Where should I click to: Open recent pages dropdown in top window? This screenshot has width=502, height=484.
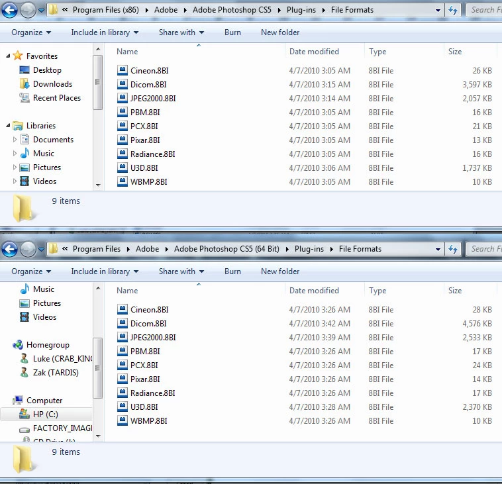click(x=41, y=10)
